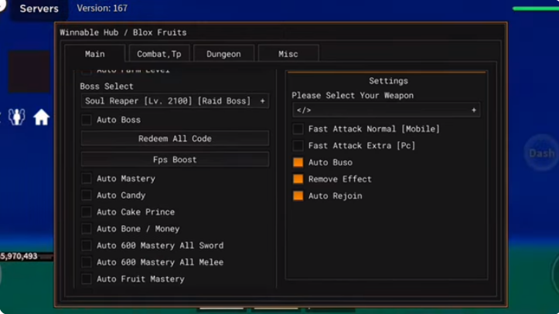The image size is (559, 314).
Task: Click Redeem All Code button
Action: click(175, 138)
